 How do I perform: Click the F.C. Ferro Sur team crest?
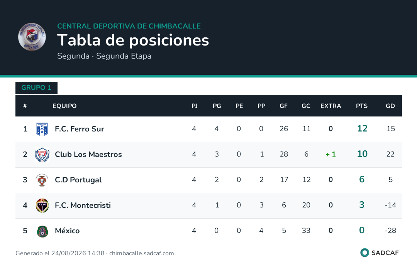(42, 129)
